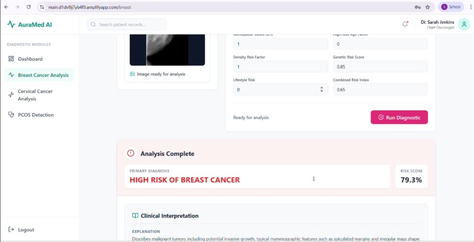Open notifications bell icon
The height and width of the screenshot is (242, 474).
pyautogui.click(x=405, y=25)
